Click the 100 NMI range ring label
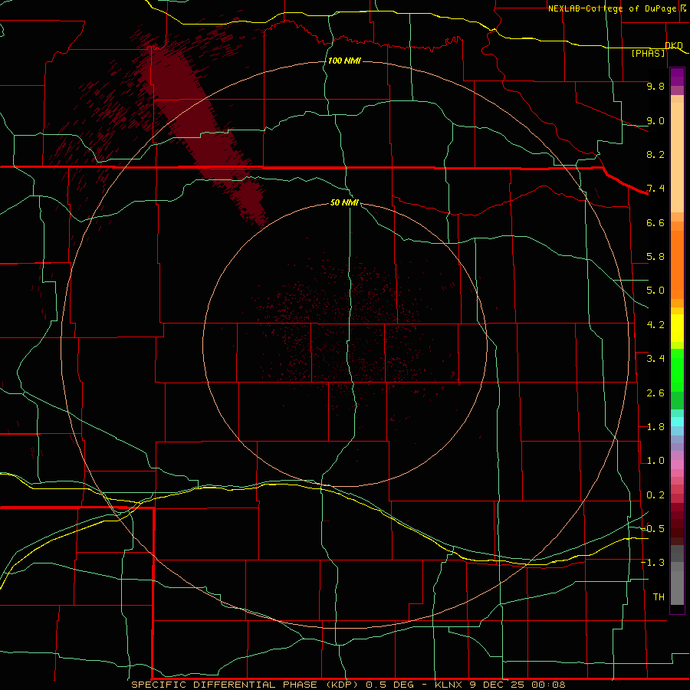This screenshot has width=690, height=690. point(344,61)
